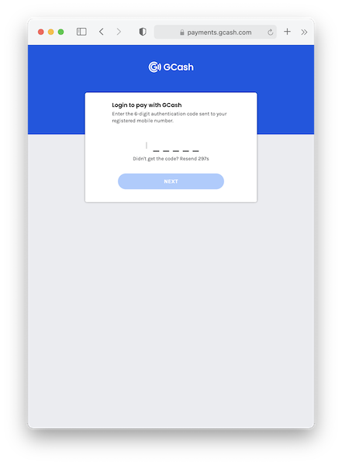Click the GCash logo in the header
Viewport: 342px width, 465px height.
[171, 67]
